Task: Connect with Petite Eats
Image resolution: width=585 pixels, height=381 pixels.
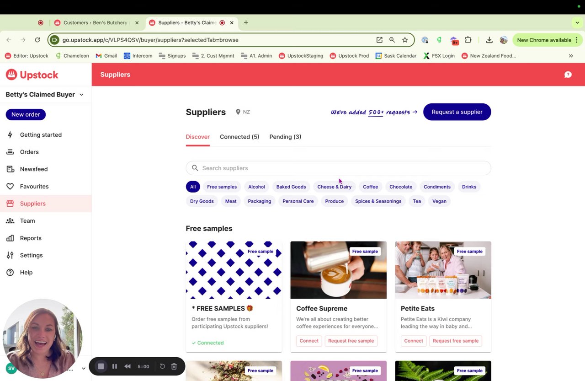Action: point(414,341)
